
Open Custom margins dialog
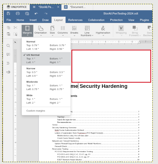coord(46,111)
